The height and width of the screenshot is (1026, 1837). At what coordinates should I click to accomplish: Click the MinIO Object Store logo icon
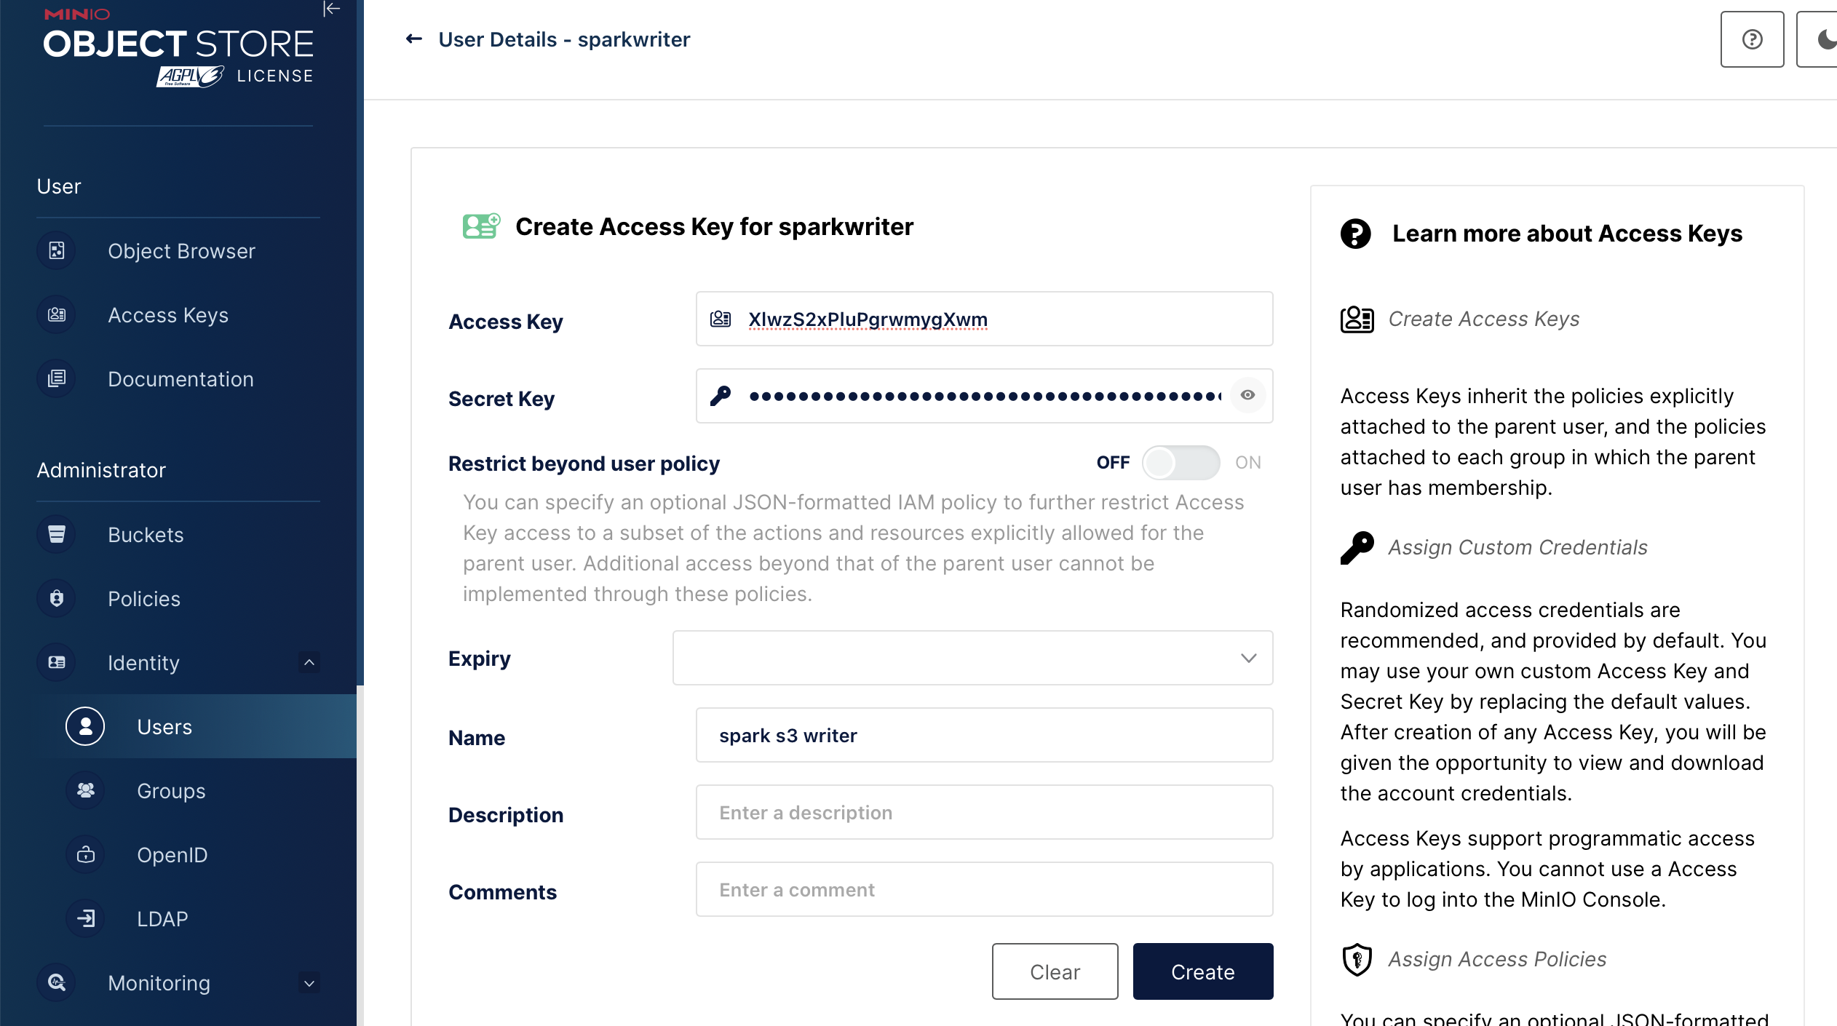click(177, 44)
